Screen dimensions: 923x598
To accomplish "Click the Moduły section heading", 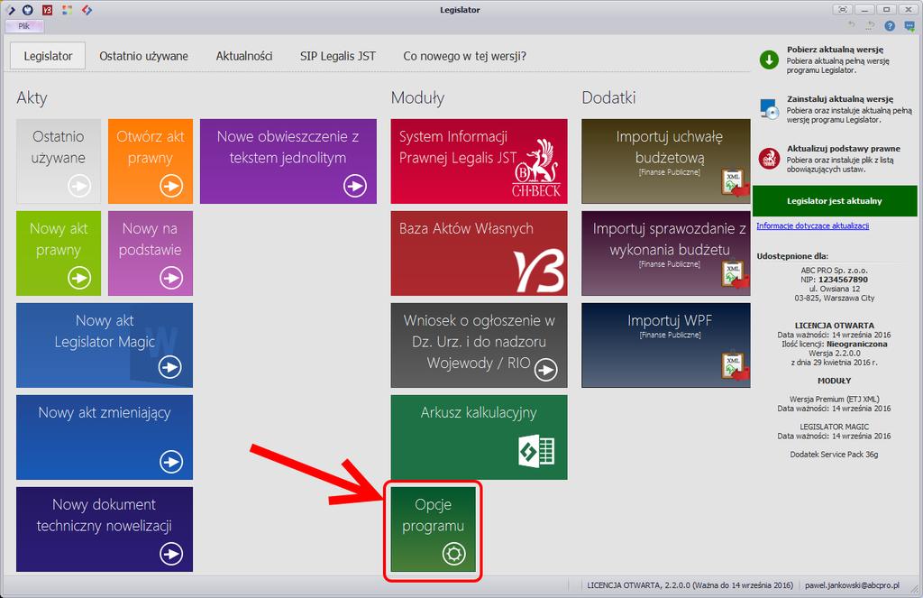I will pyautogui.click(x=417, y=97).
